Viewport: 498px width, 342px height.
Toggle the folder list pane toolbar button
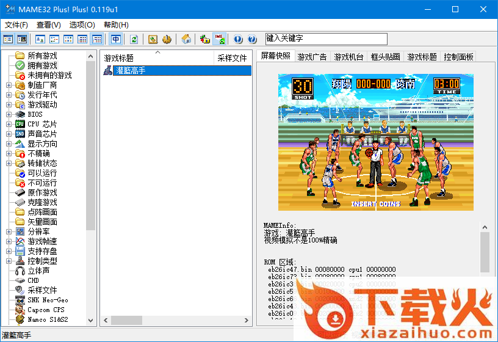8,40
